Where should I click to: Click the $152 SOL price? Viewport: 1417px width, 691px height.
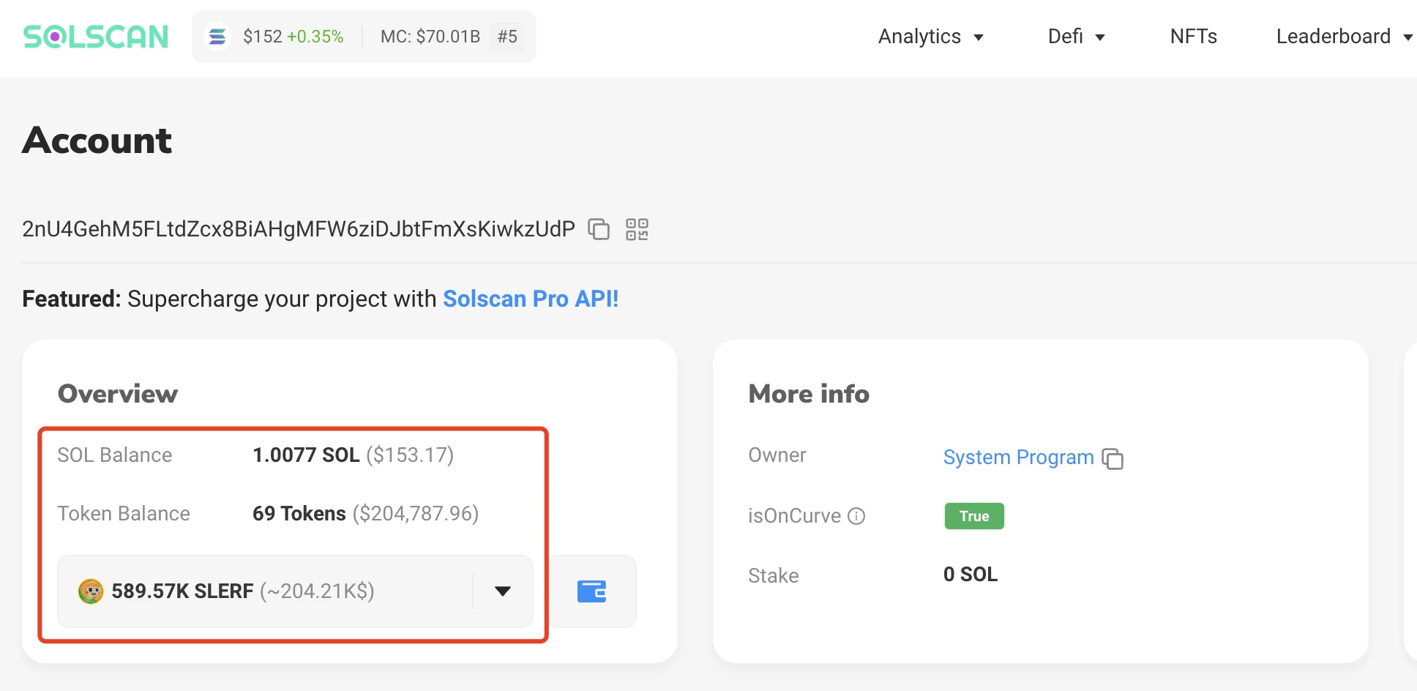[x=263, y=37]
